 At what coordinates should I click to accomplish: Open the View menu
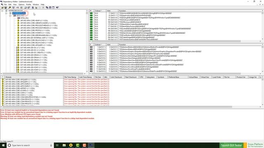point(15,5)
